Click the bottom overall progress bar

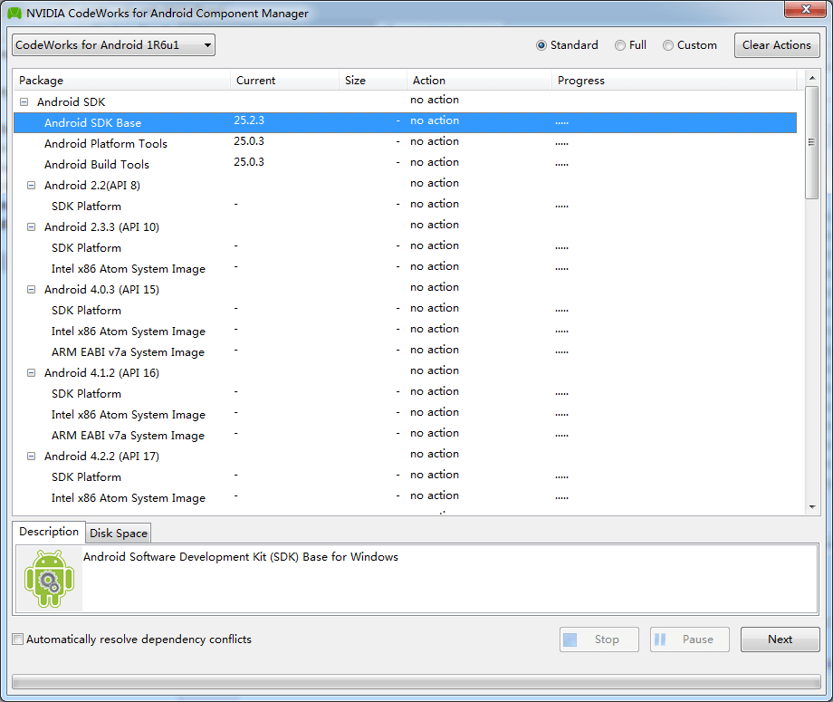(416, 681)
